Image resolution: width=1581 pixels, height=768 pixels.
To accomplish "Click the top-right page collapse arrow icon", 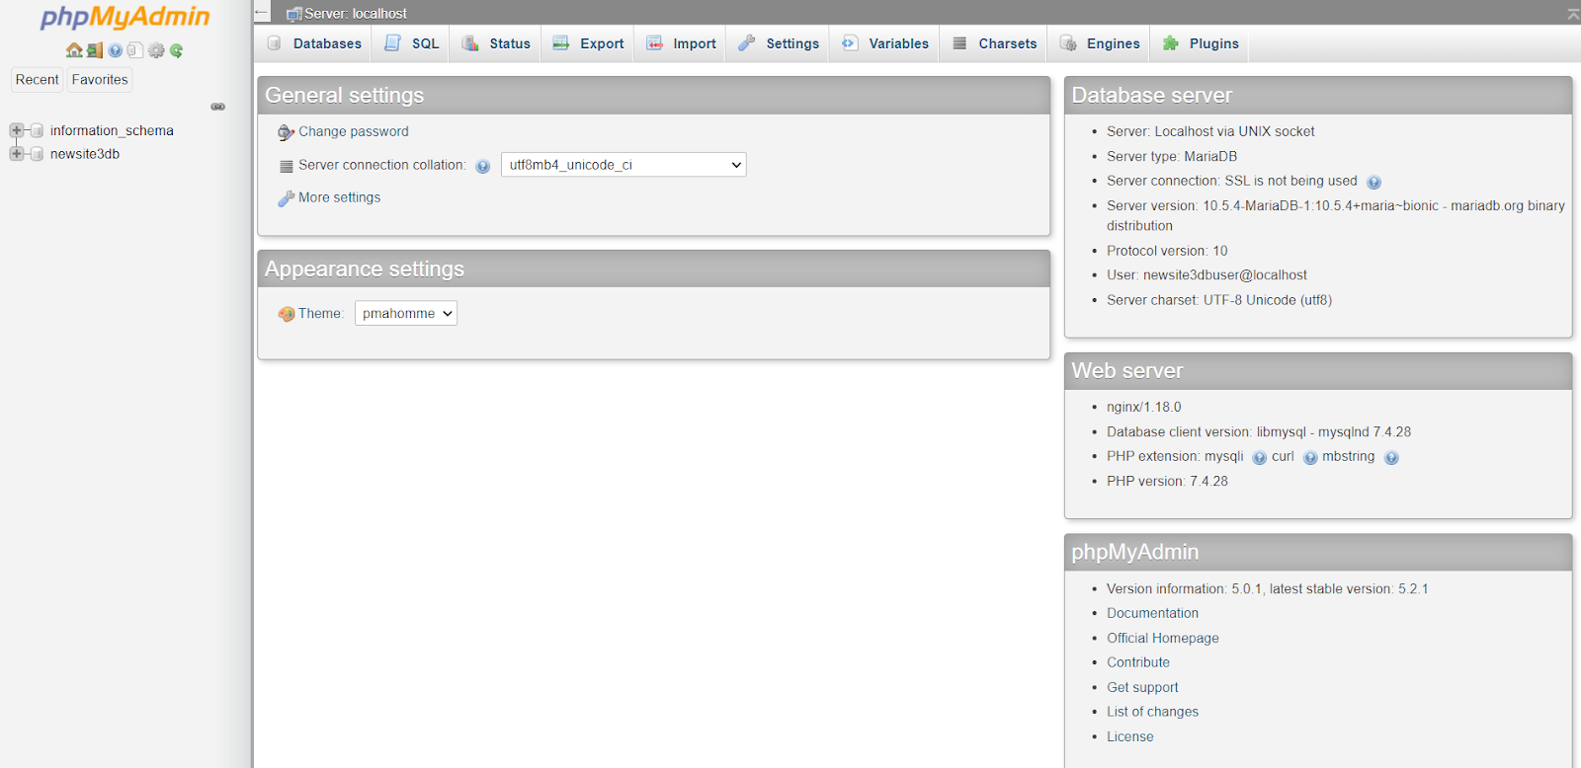I will coord(1573,13).
